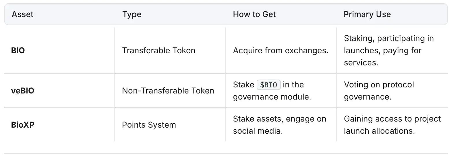The height and width of the screenshot is (158, 452).
Task: Click the Acquire from exchanges text
Action: 281,51
